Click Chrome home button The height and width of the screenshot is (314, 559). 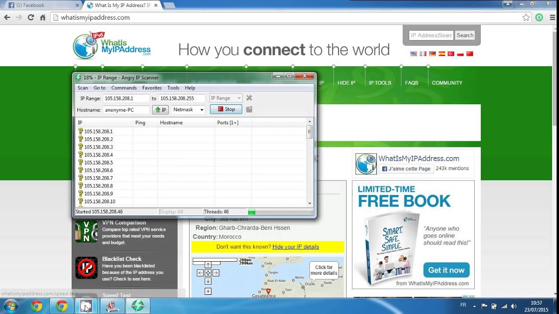tap(42, 17)
